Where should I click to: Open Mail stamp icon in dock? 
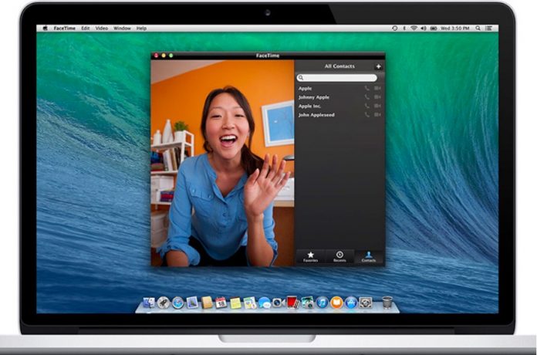(x=192, y=303)
